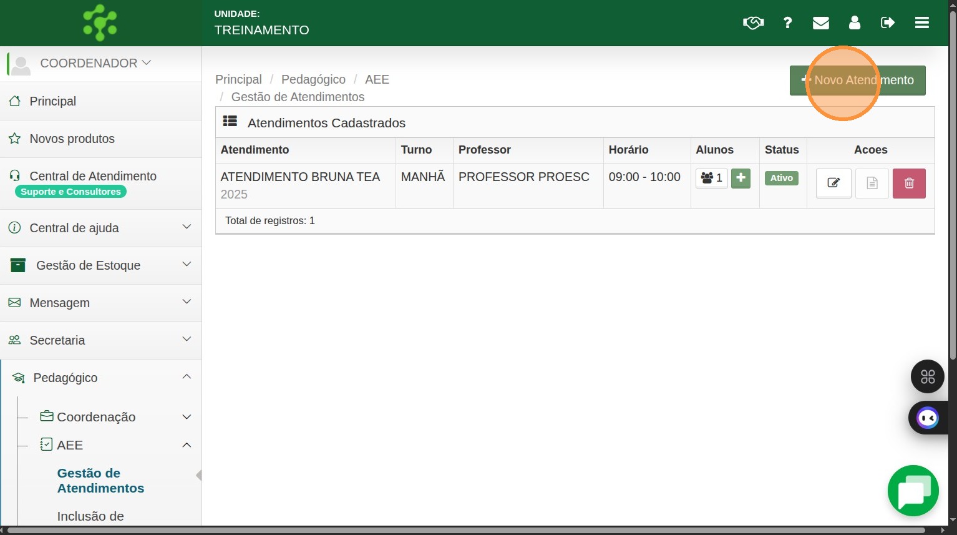Click the list icon beside Atendimentos Cadastrados
This screenshot has width=957, height=535.
coord(230,121)
